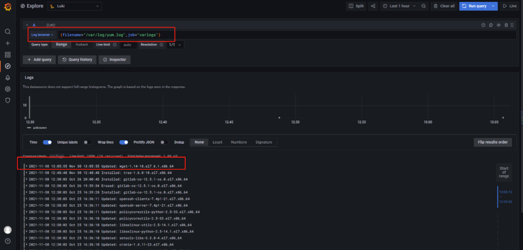Image resolution: width=523 pixels, height=250 pixels.
Task: Collapse query row A chevron
Action: [x=27, y=25]
